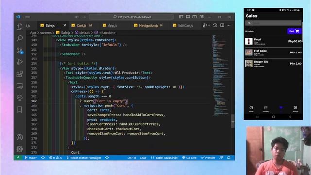Open the Explorer view in activity bar
Viewport: 311px width, 175px height.
[19, 27]
